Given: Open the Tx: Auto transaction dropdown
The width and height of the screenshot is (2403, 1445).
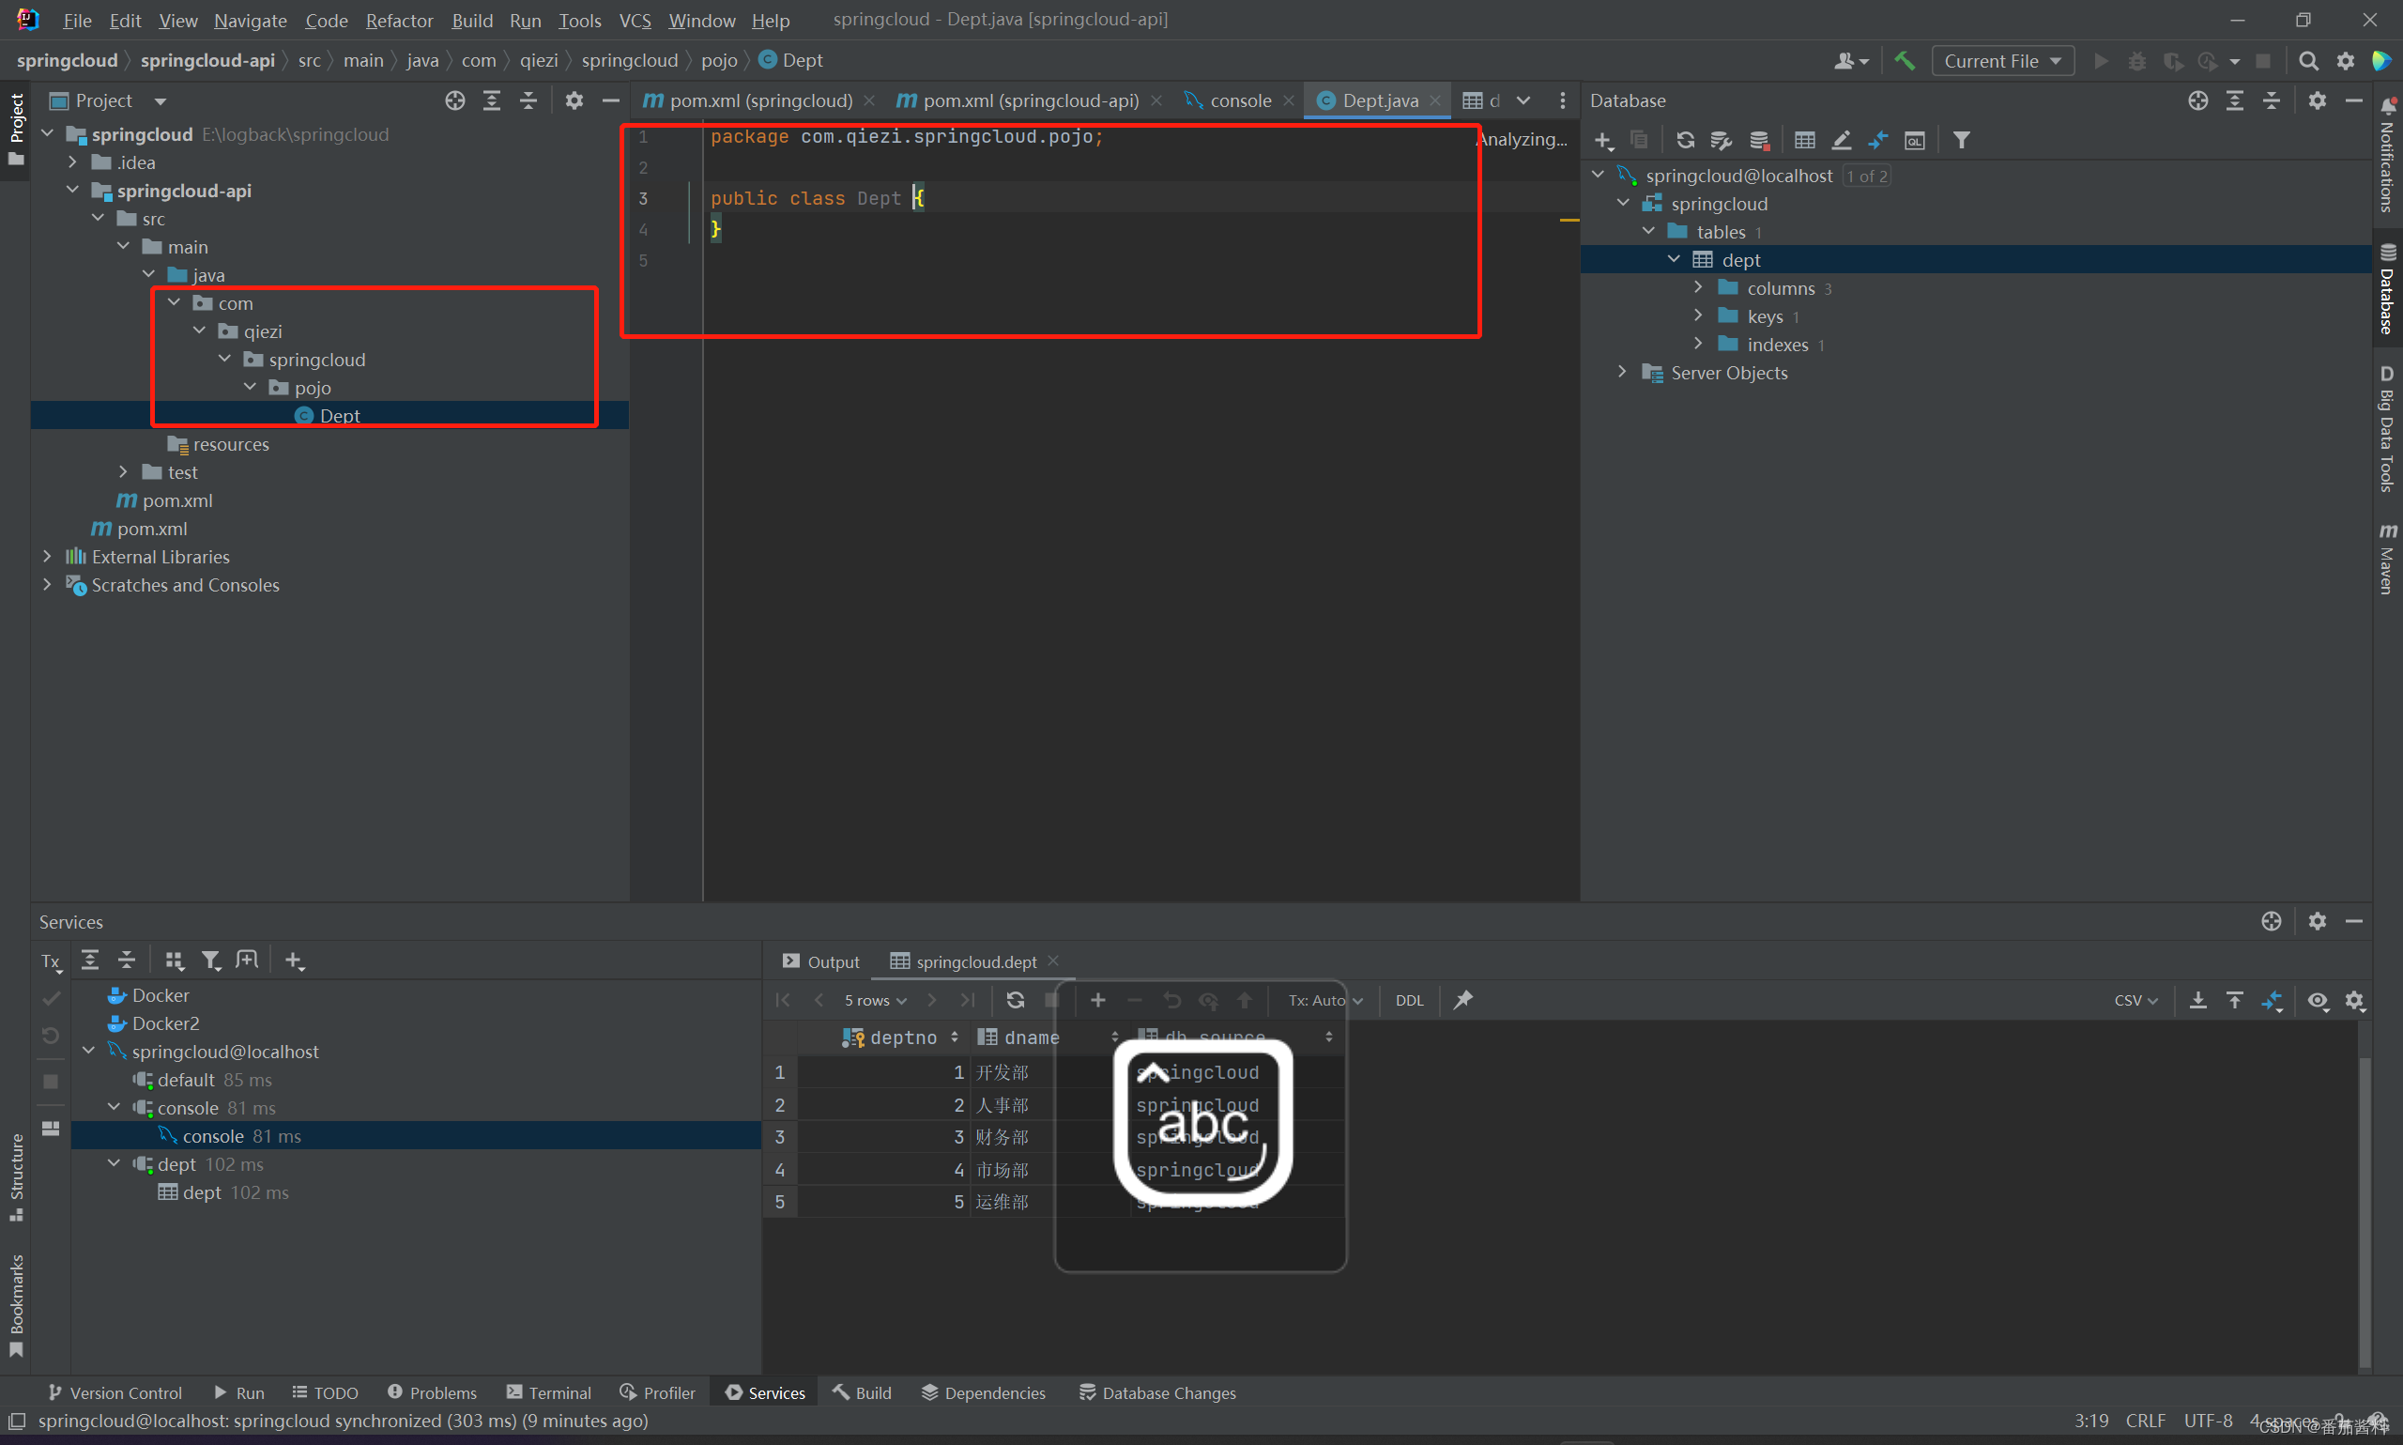Looking at the screenshot, I should 1324,1000.
